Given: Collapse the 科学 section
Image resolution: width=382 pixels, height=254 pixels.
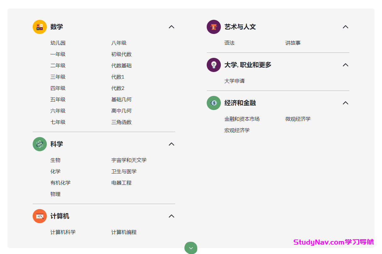Looking at the screenshot, I should (172, 144).
